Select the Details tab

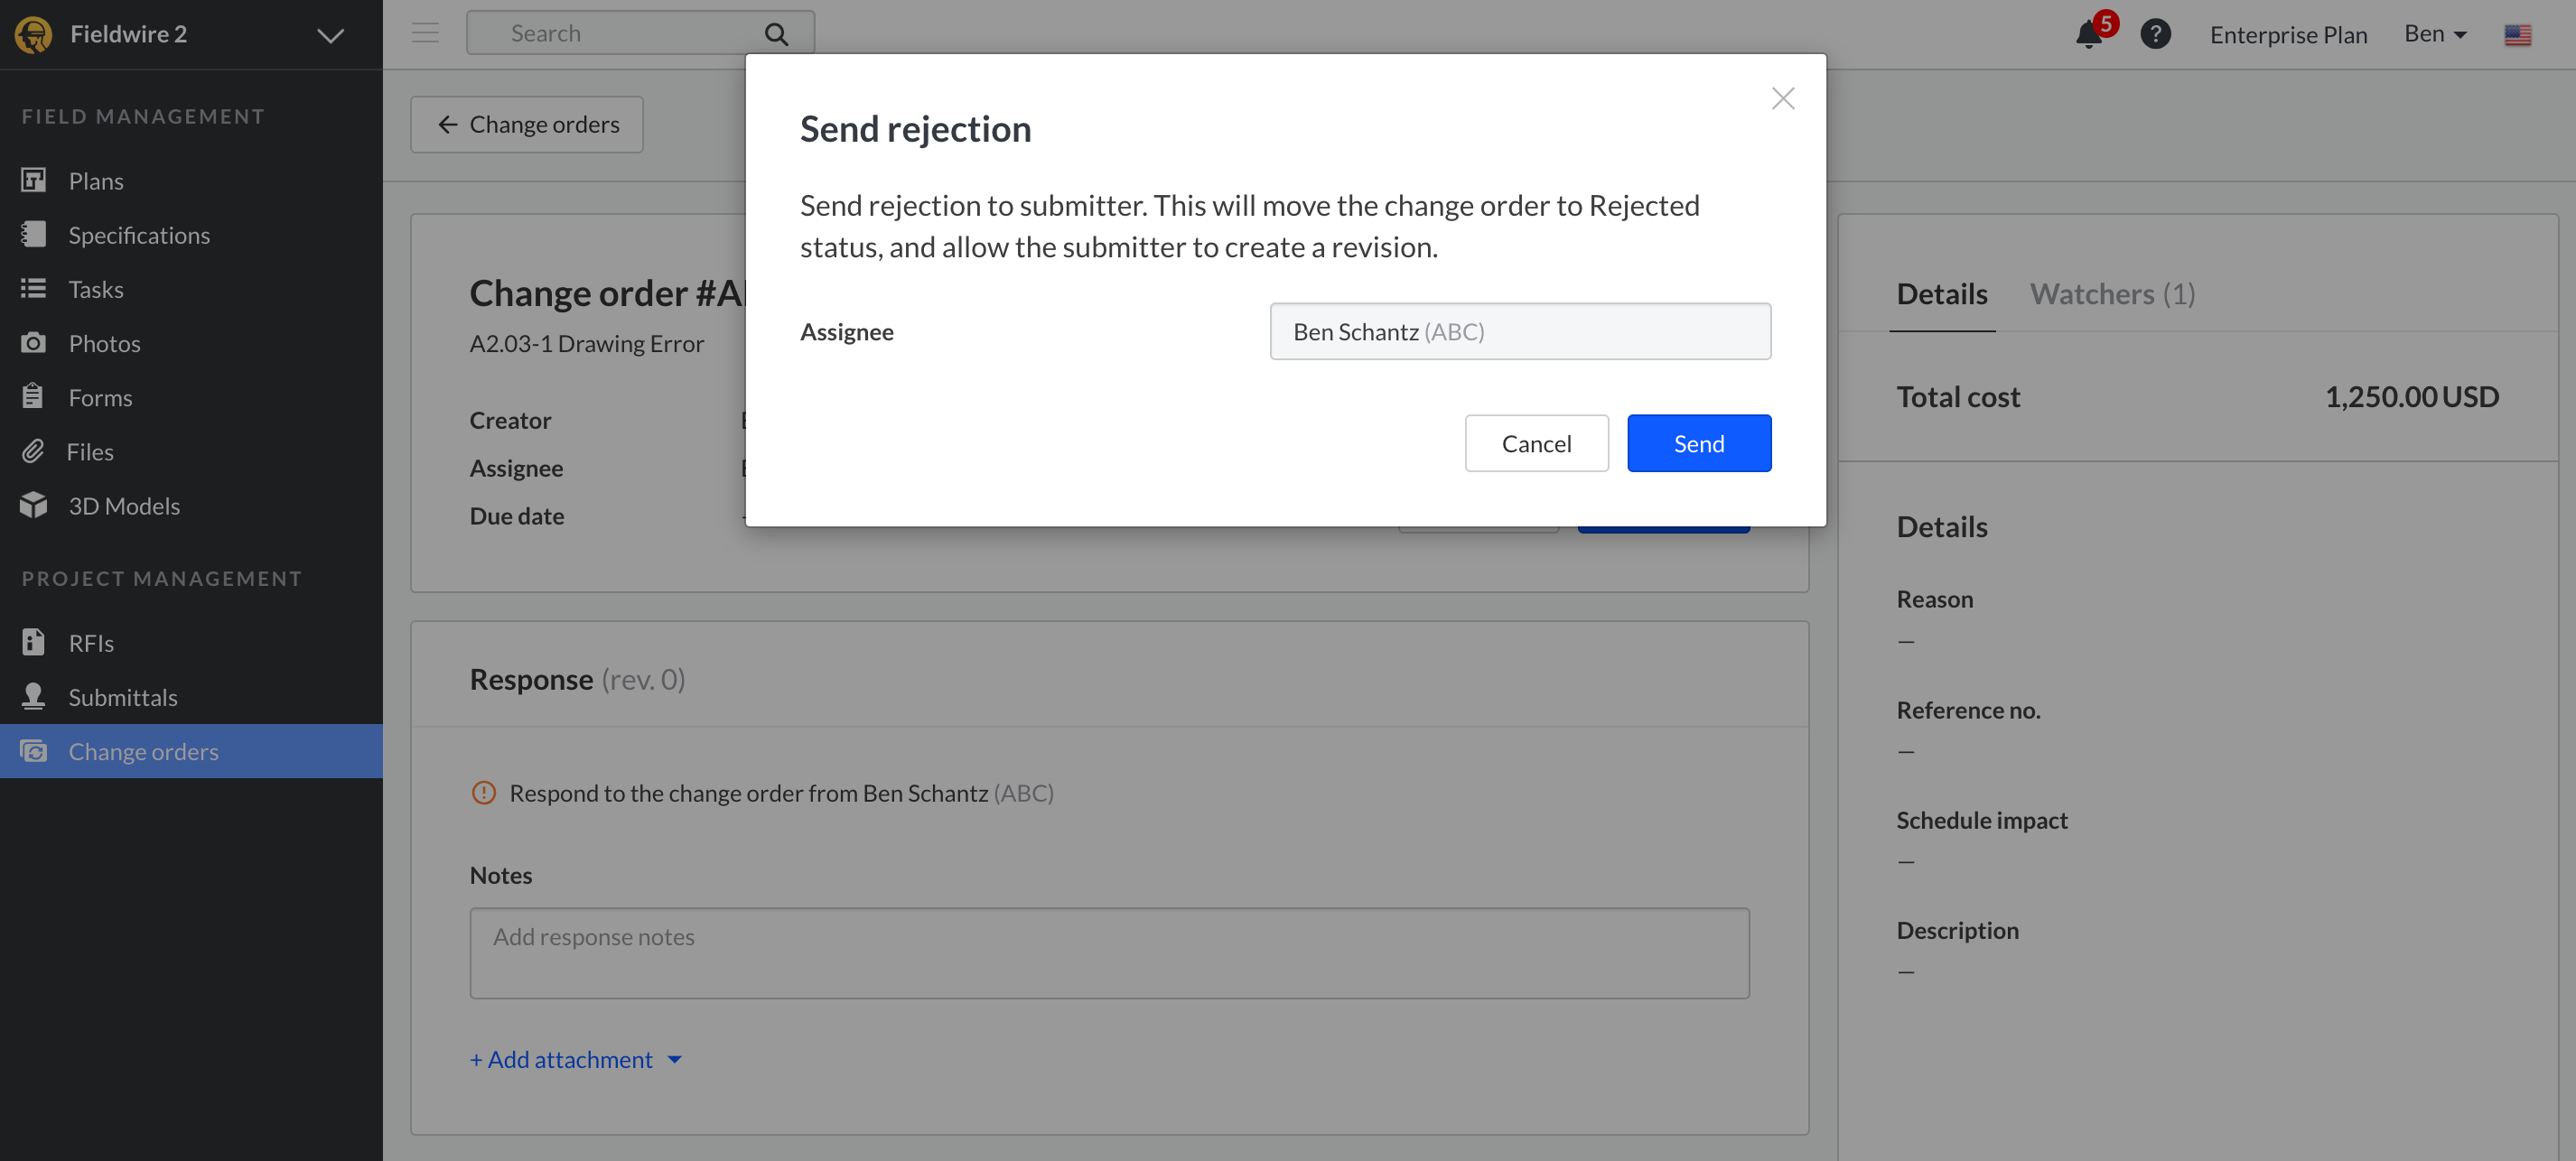[1941, 293]
